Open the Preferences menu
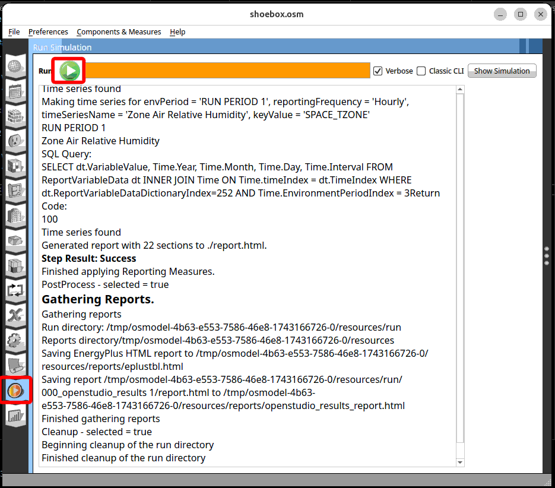The width and height of the screenshot is (555, 488). click(48, 31)
